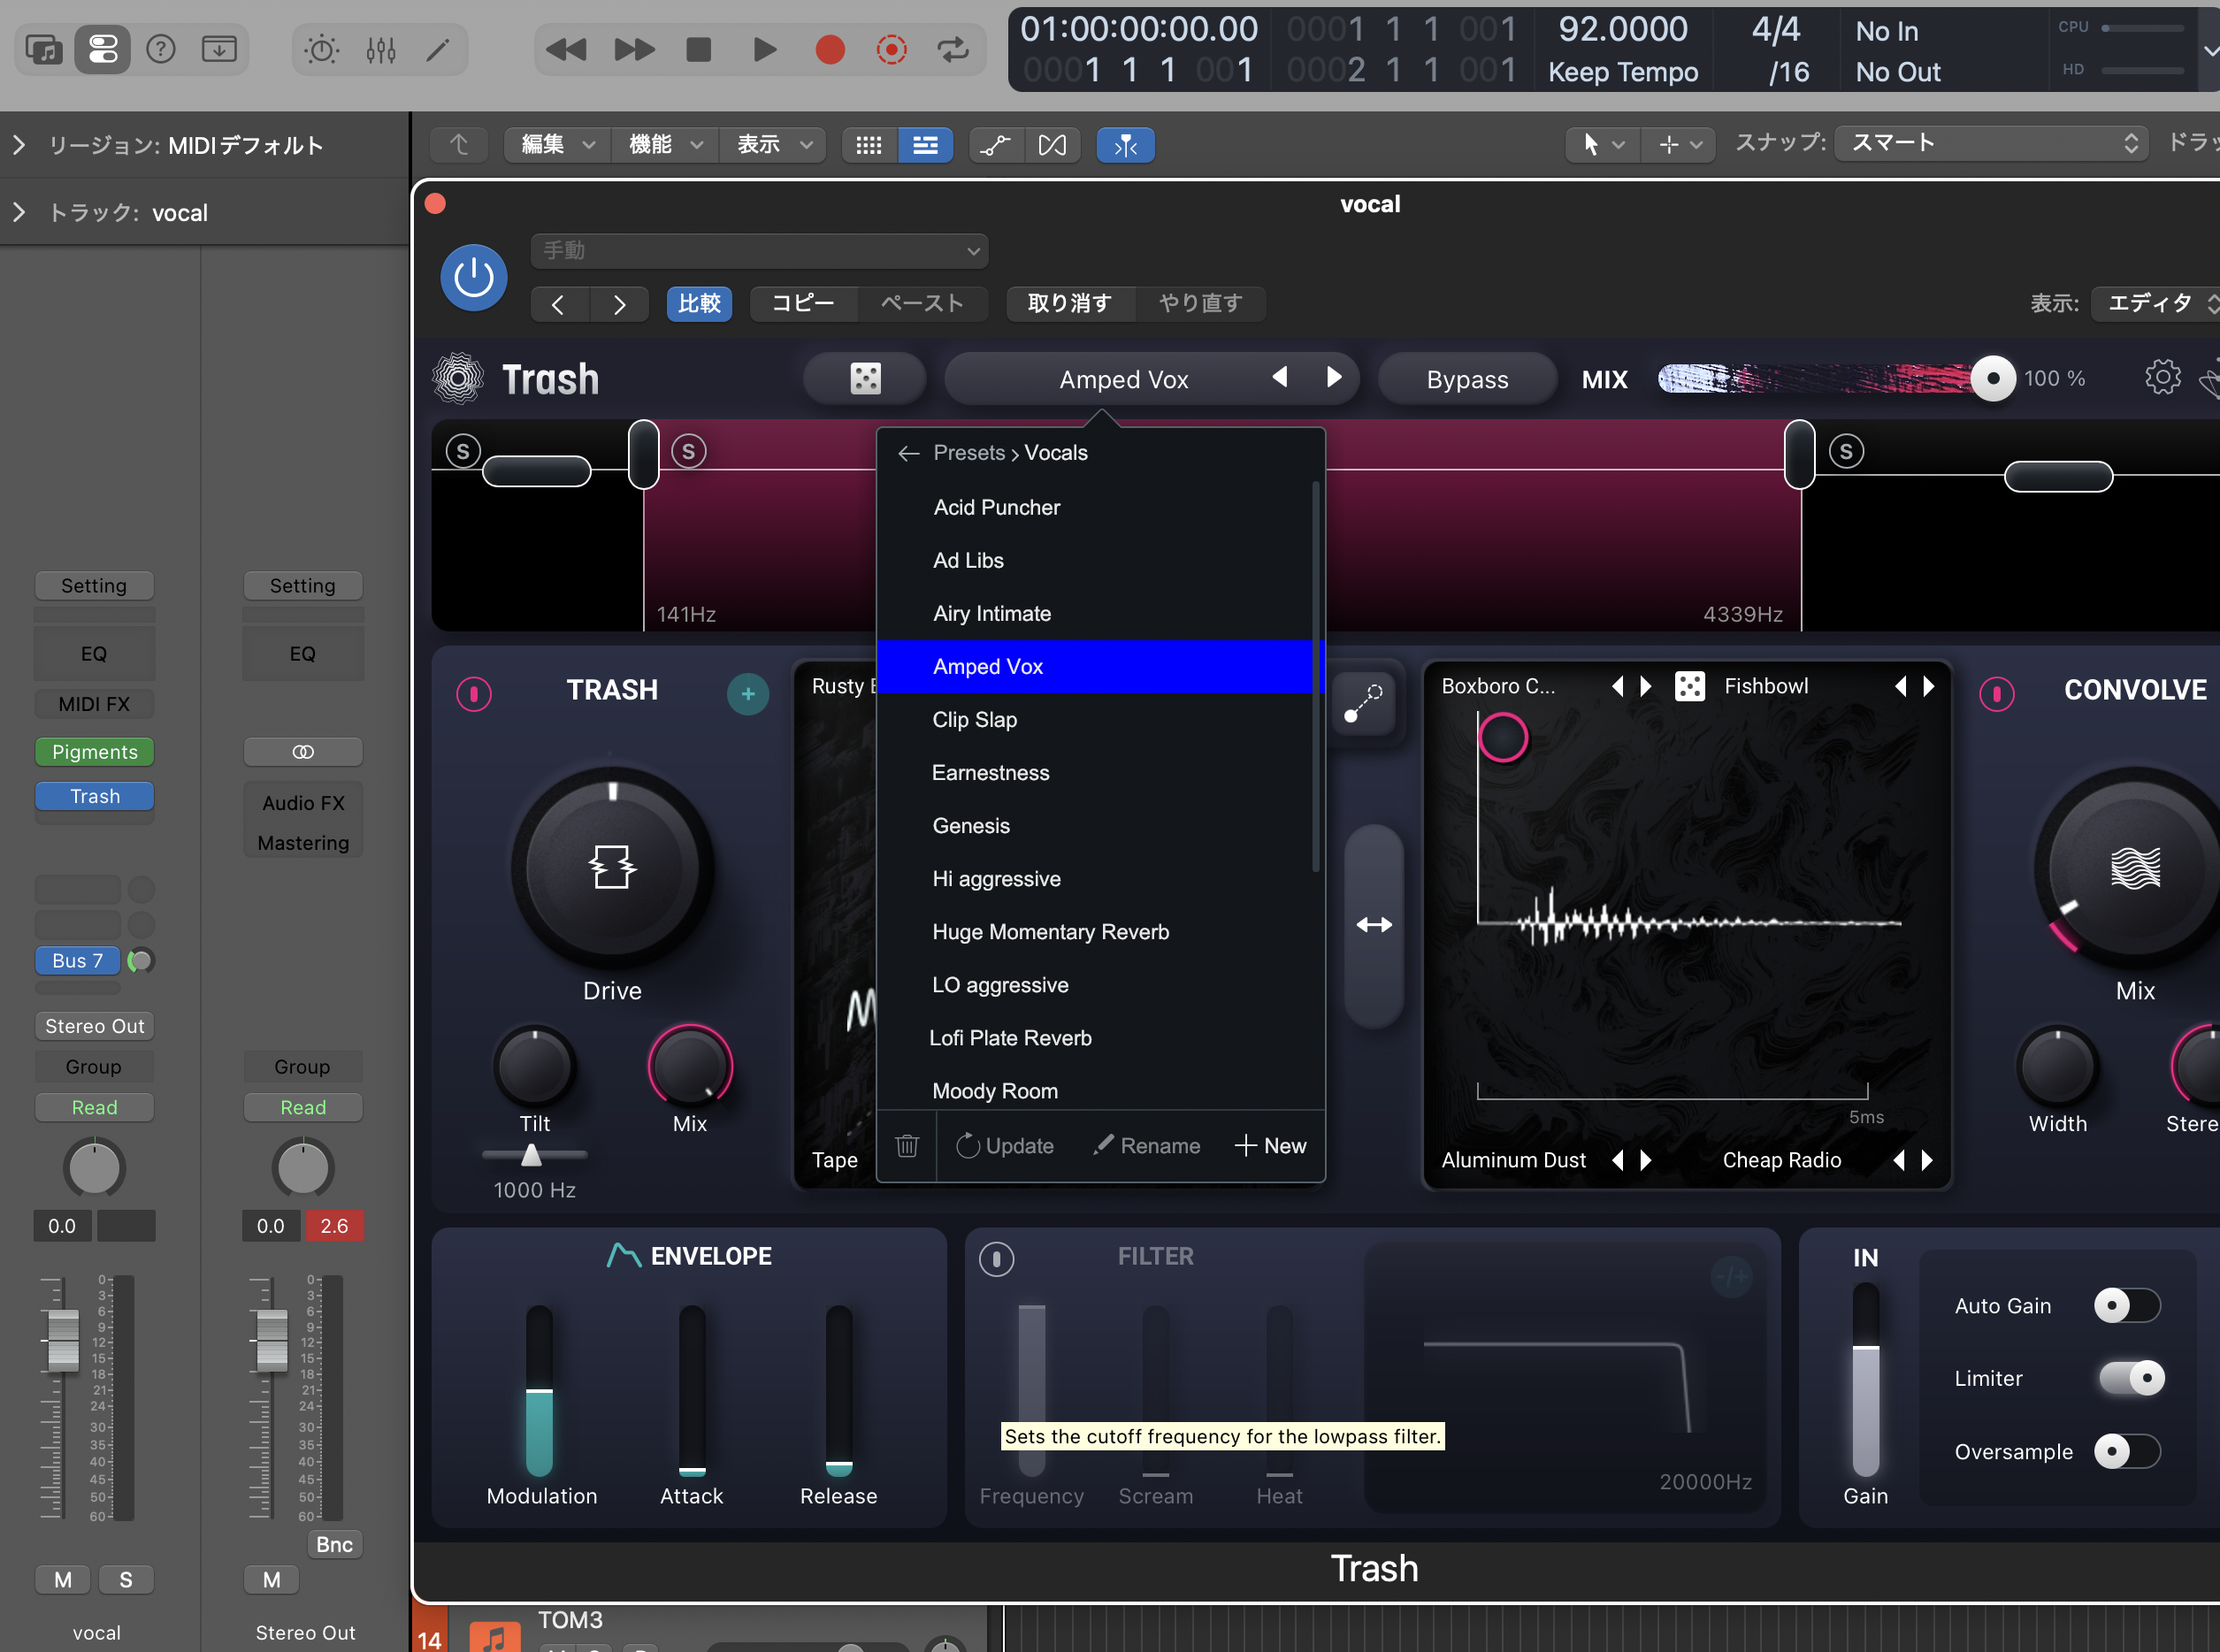Open the Smart Controls dial icon
This screenshot has width=2220, height=1652.
point(322,49)
